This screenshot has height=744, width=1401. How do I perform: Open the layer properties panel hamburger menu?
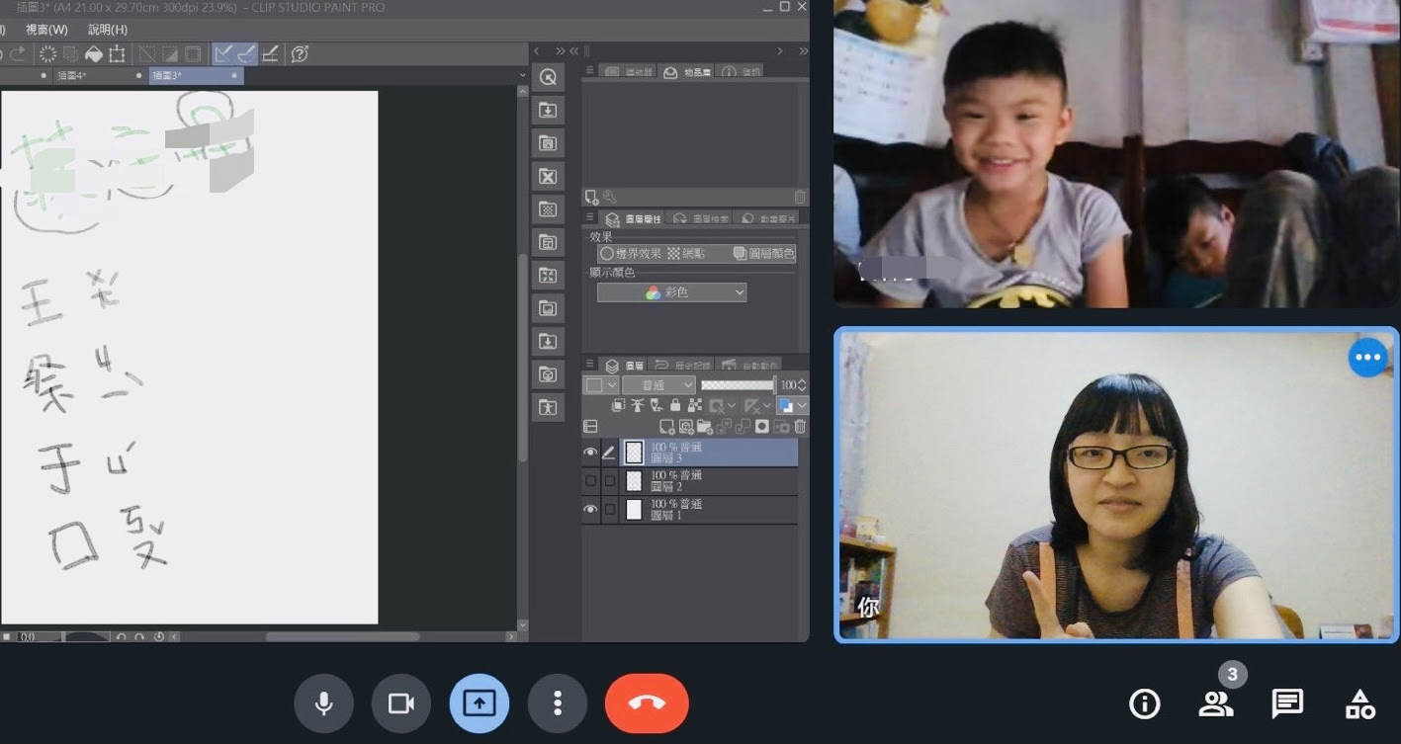tap(590, 218)
